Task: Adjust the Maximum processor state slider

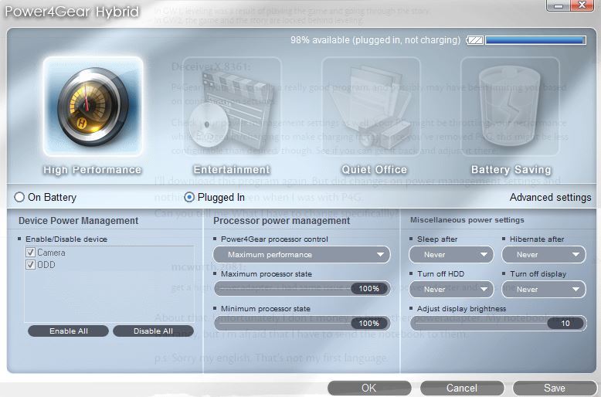Action: (x=302, y=289)
